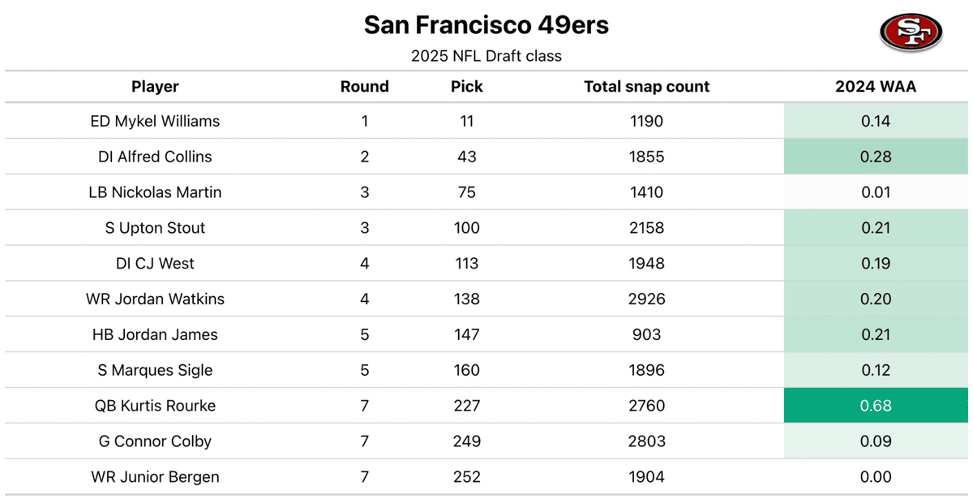Select pick number 252 cell

click(x=467, y=477)
